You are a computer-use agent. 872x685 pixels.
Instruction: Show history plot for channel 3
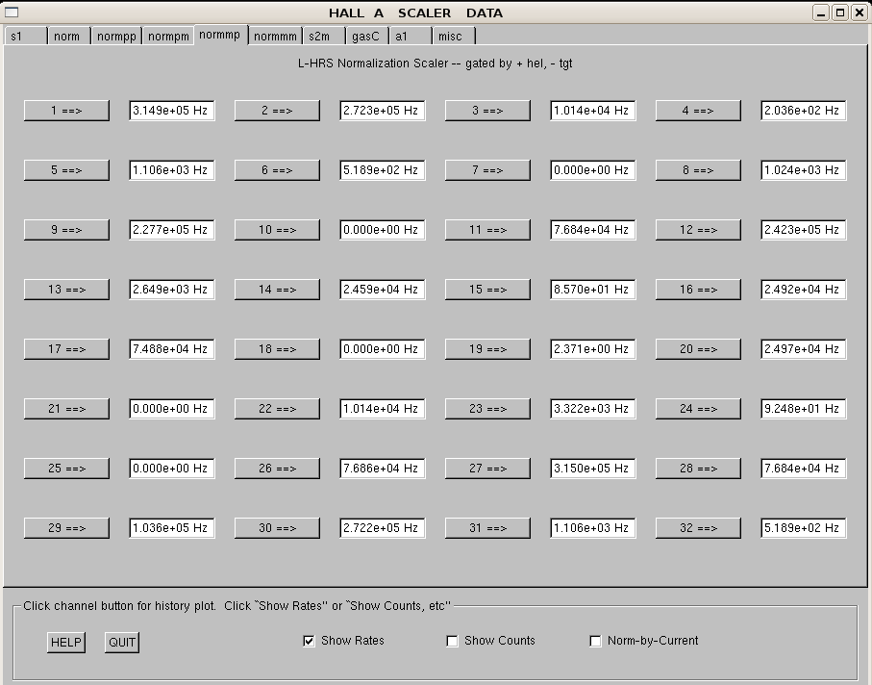click(487, 111)
